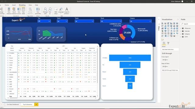
Task: Expand the Nissan row in the matrix
Action: pos(8,58)
